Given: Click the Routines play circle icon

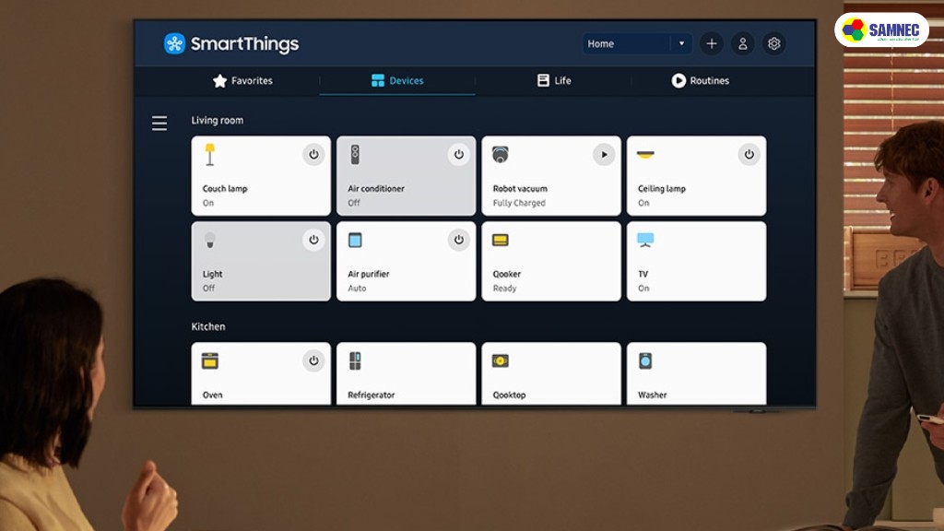Looking at the screenshot, I should [678, 81].
